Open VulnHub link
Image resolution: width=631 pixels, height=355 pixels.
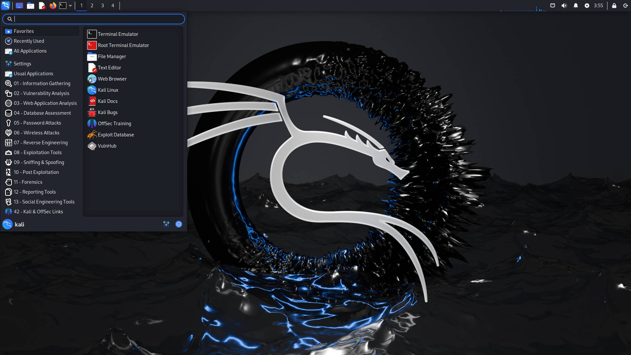pyautogui.click(x=107, y=146)
